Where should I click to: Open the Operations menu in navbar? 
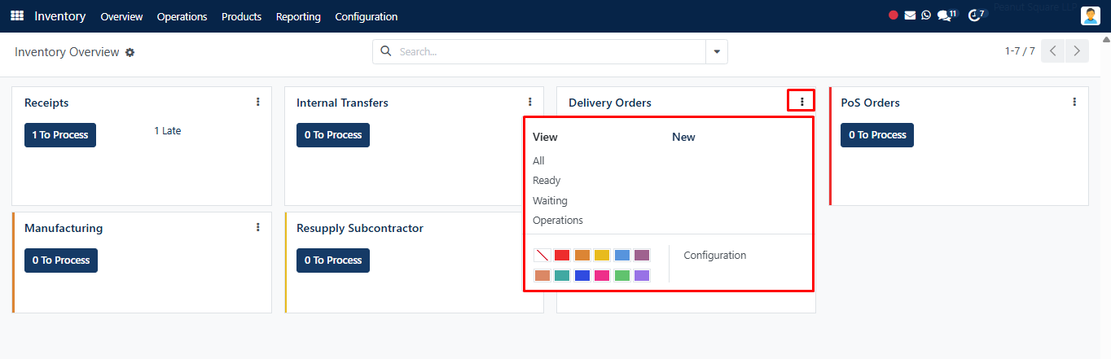pos(182,16)
